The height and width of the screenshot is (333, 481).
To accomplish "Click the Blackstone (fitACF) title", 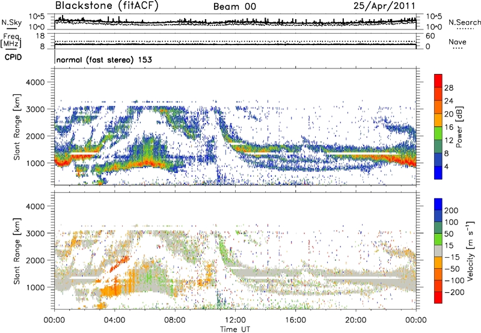I will point(107,6).
